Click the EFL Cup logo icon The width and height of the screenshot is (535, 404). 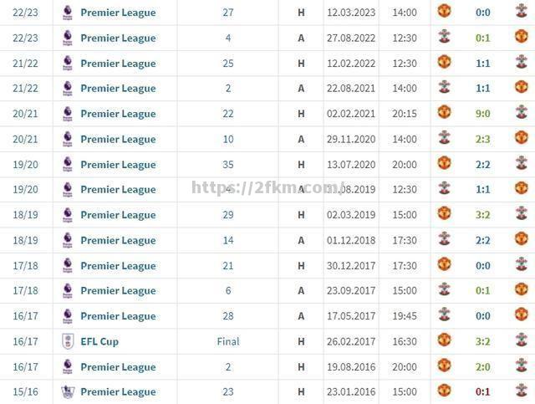tap(68, 341)
